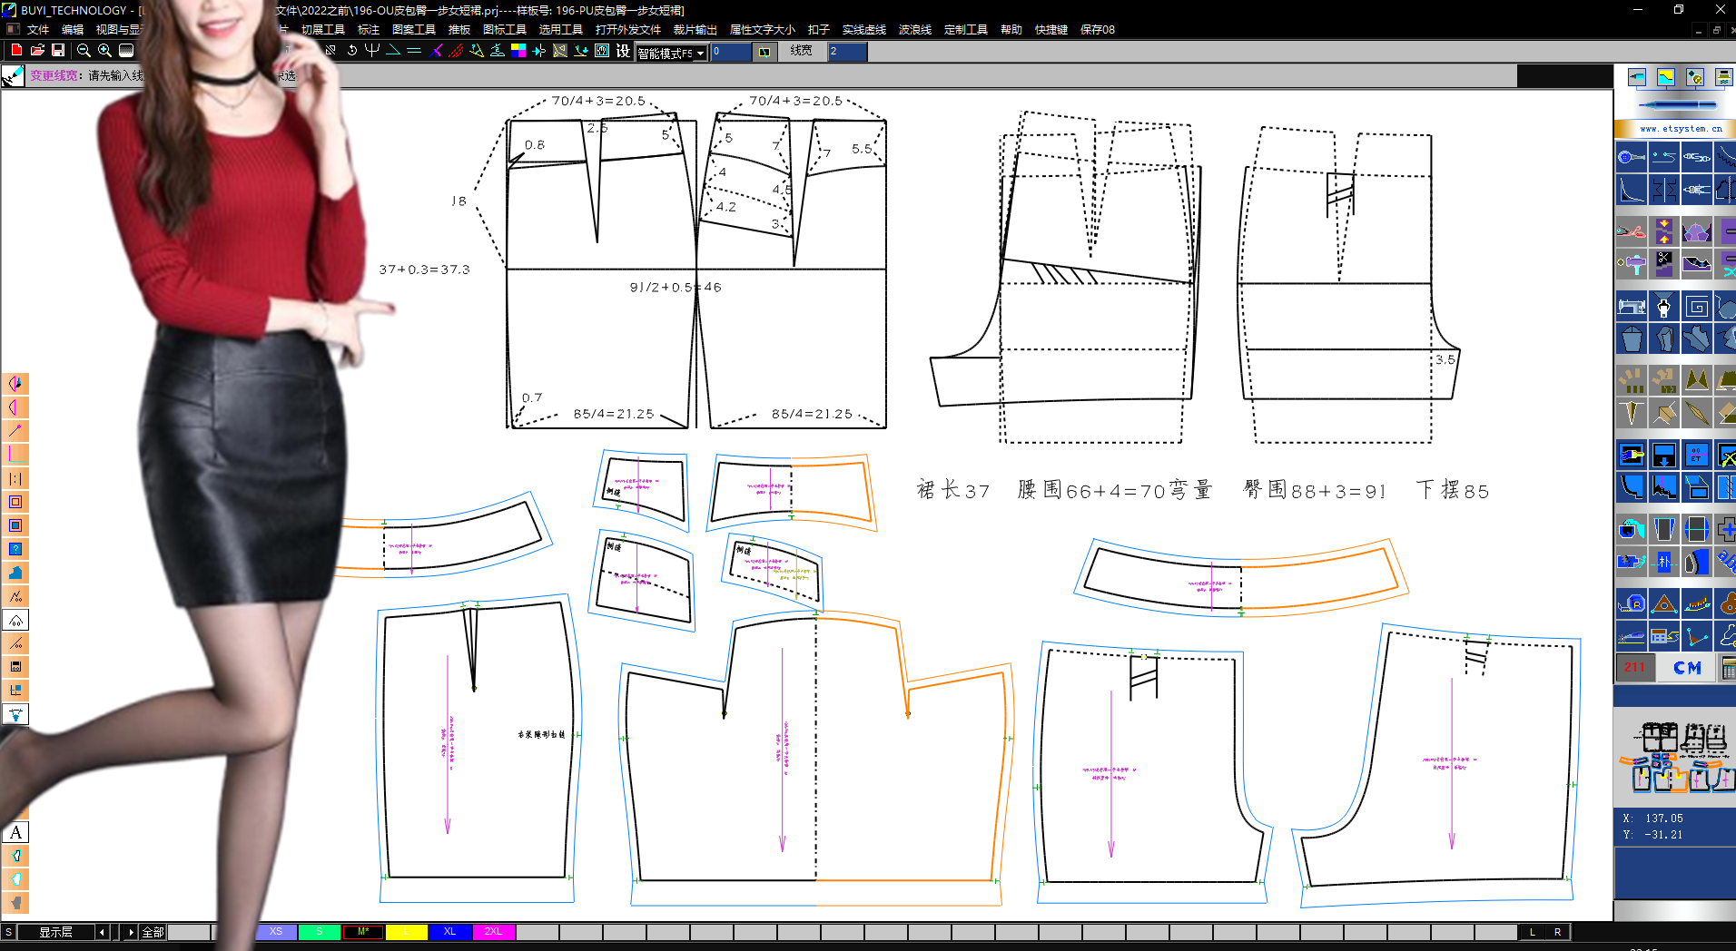
Task: Click the new file icon in the toolbar
Action: [x=16, y=51]
